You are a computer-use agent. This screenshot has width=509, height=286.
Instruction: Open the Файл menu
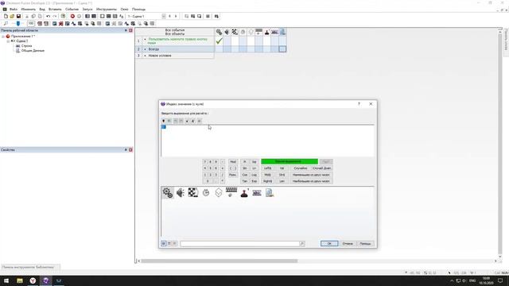[x=14, y=9]
